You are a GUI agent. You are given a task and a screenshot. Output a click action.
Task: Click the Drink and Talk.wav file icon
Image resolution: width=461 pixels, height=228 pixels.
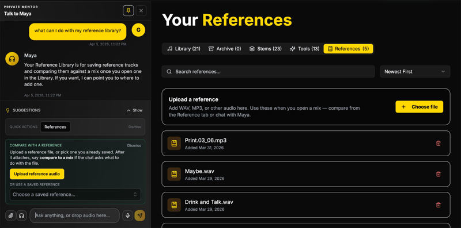tap(174, 205)
